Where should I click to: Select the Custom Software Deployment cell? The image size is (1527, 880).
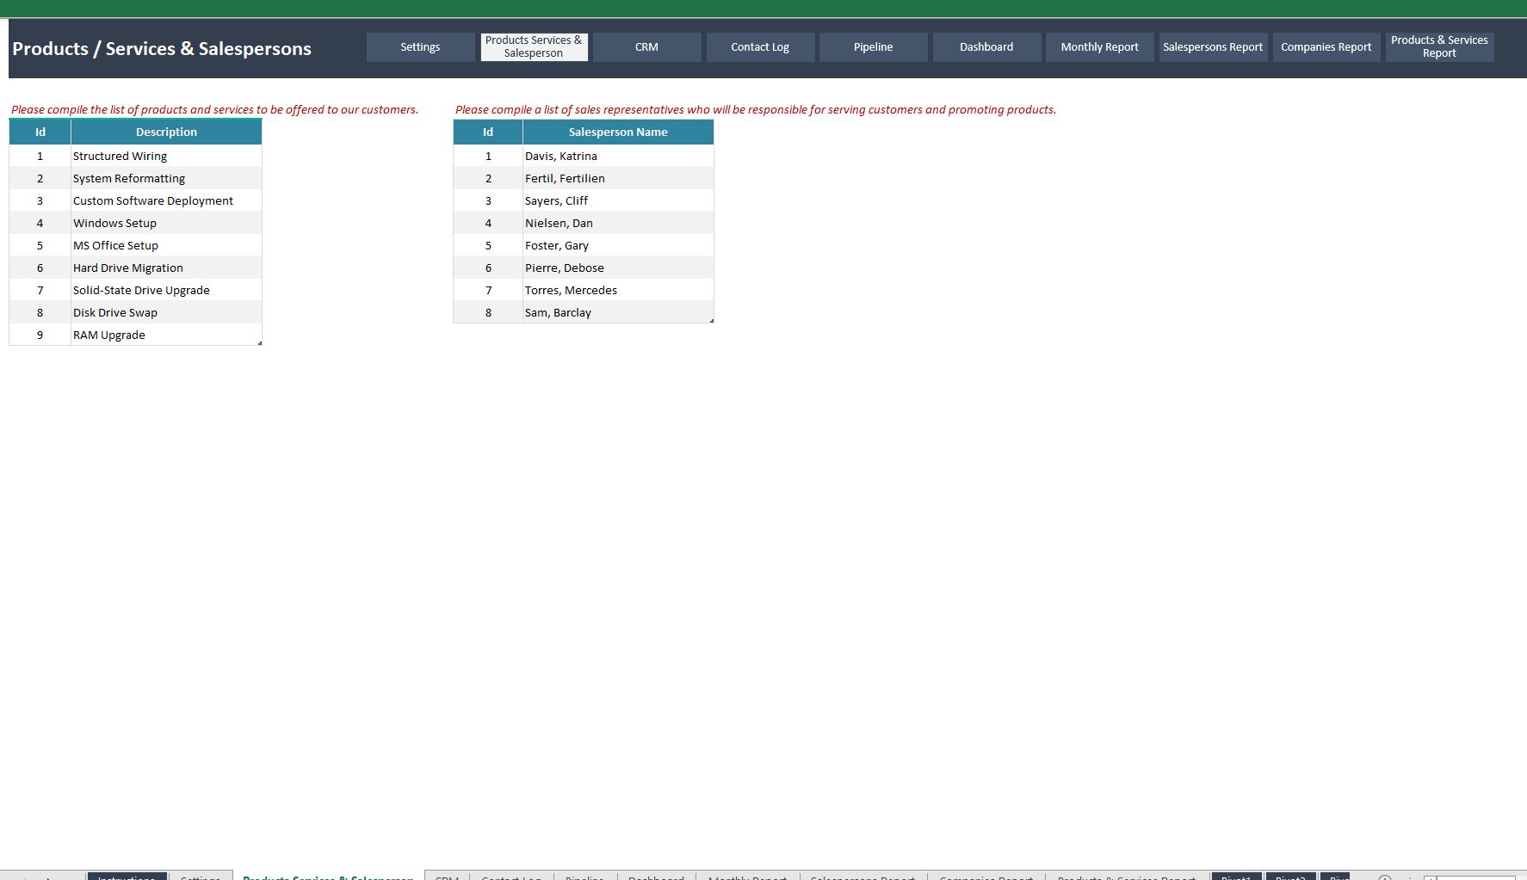pos(153,201)
